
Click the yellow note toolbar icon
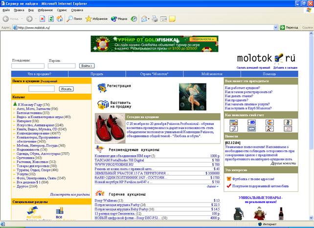coord(172,19)
